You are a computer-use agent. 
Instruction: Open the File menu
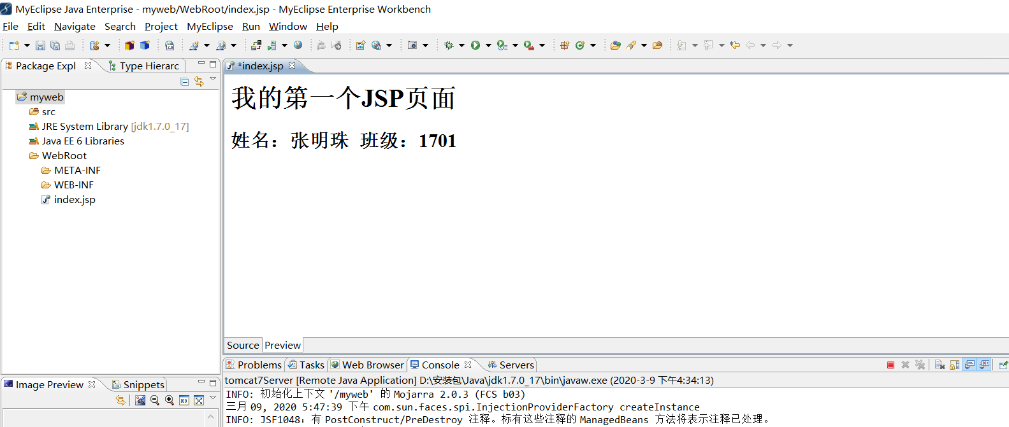coord(10,26)
